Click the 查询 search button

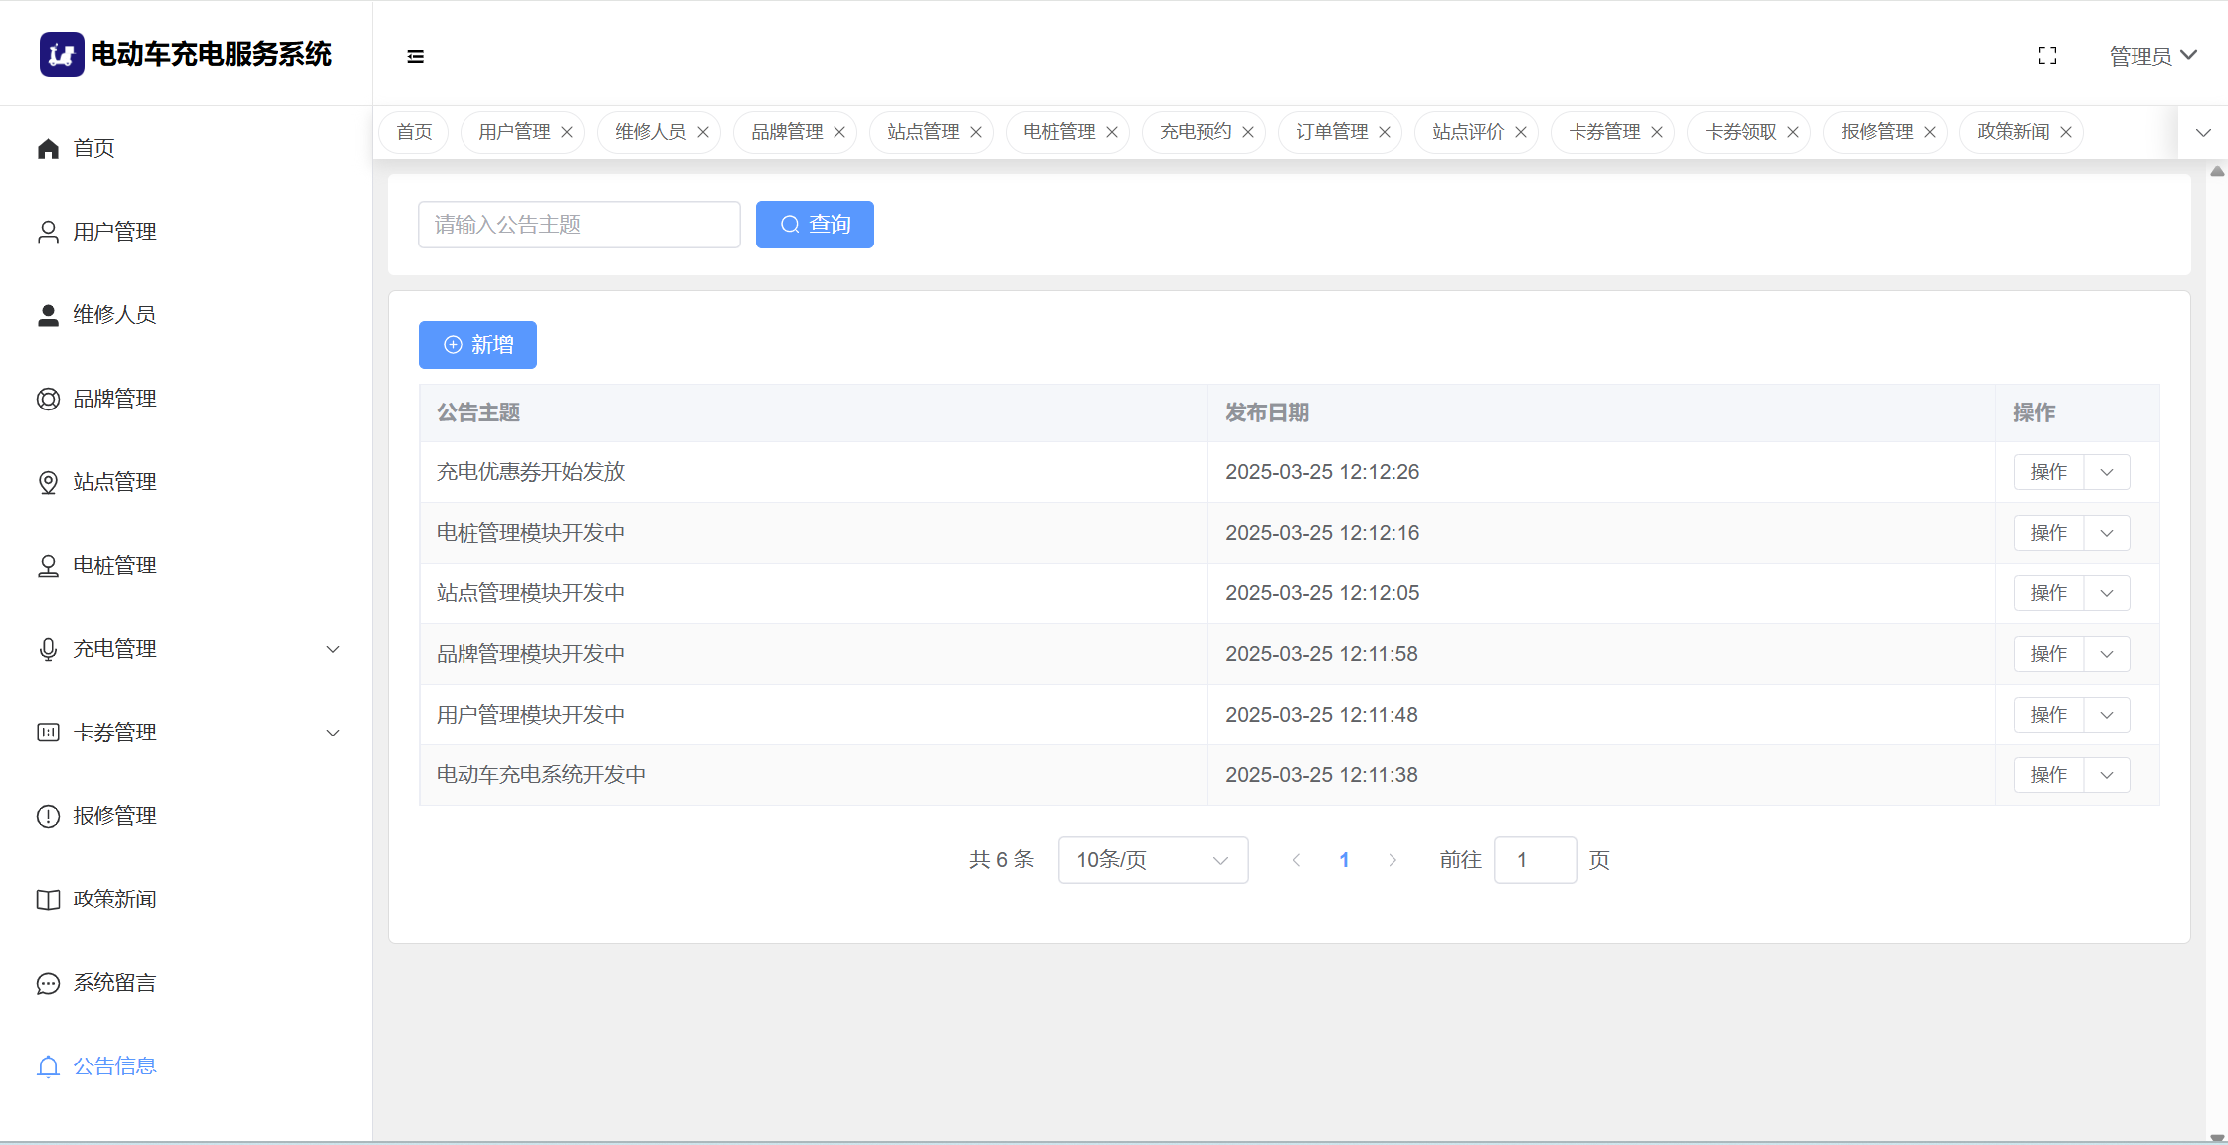815,225
